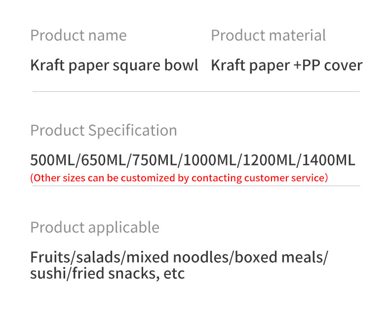Click the divider line under product name row
This screenshot has width=390, height=314.
click(196, 91)
